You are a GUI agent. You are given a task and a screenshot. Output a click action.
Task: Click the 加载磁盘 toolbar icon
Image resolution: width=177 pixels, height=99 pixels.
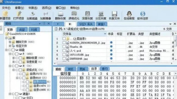coord(32,15)
